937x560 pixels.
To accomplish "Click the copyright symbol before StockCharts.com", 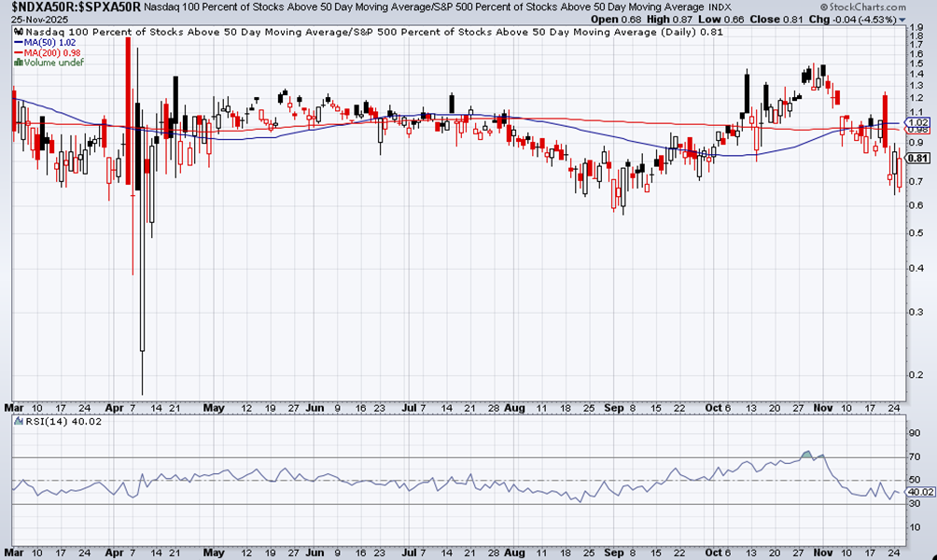I will pyautogui.click(x=823, y=7).
